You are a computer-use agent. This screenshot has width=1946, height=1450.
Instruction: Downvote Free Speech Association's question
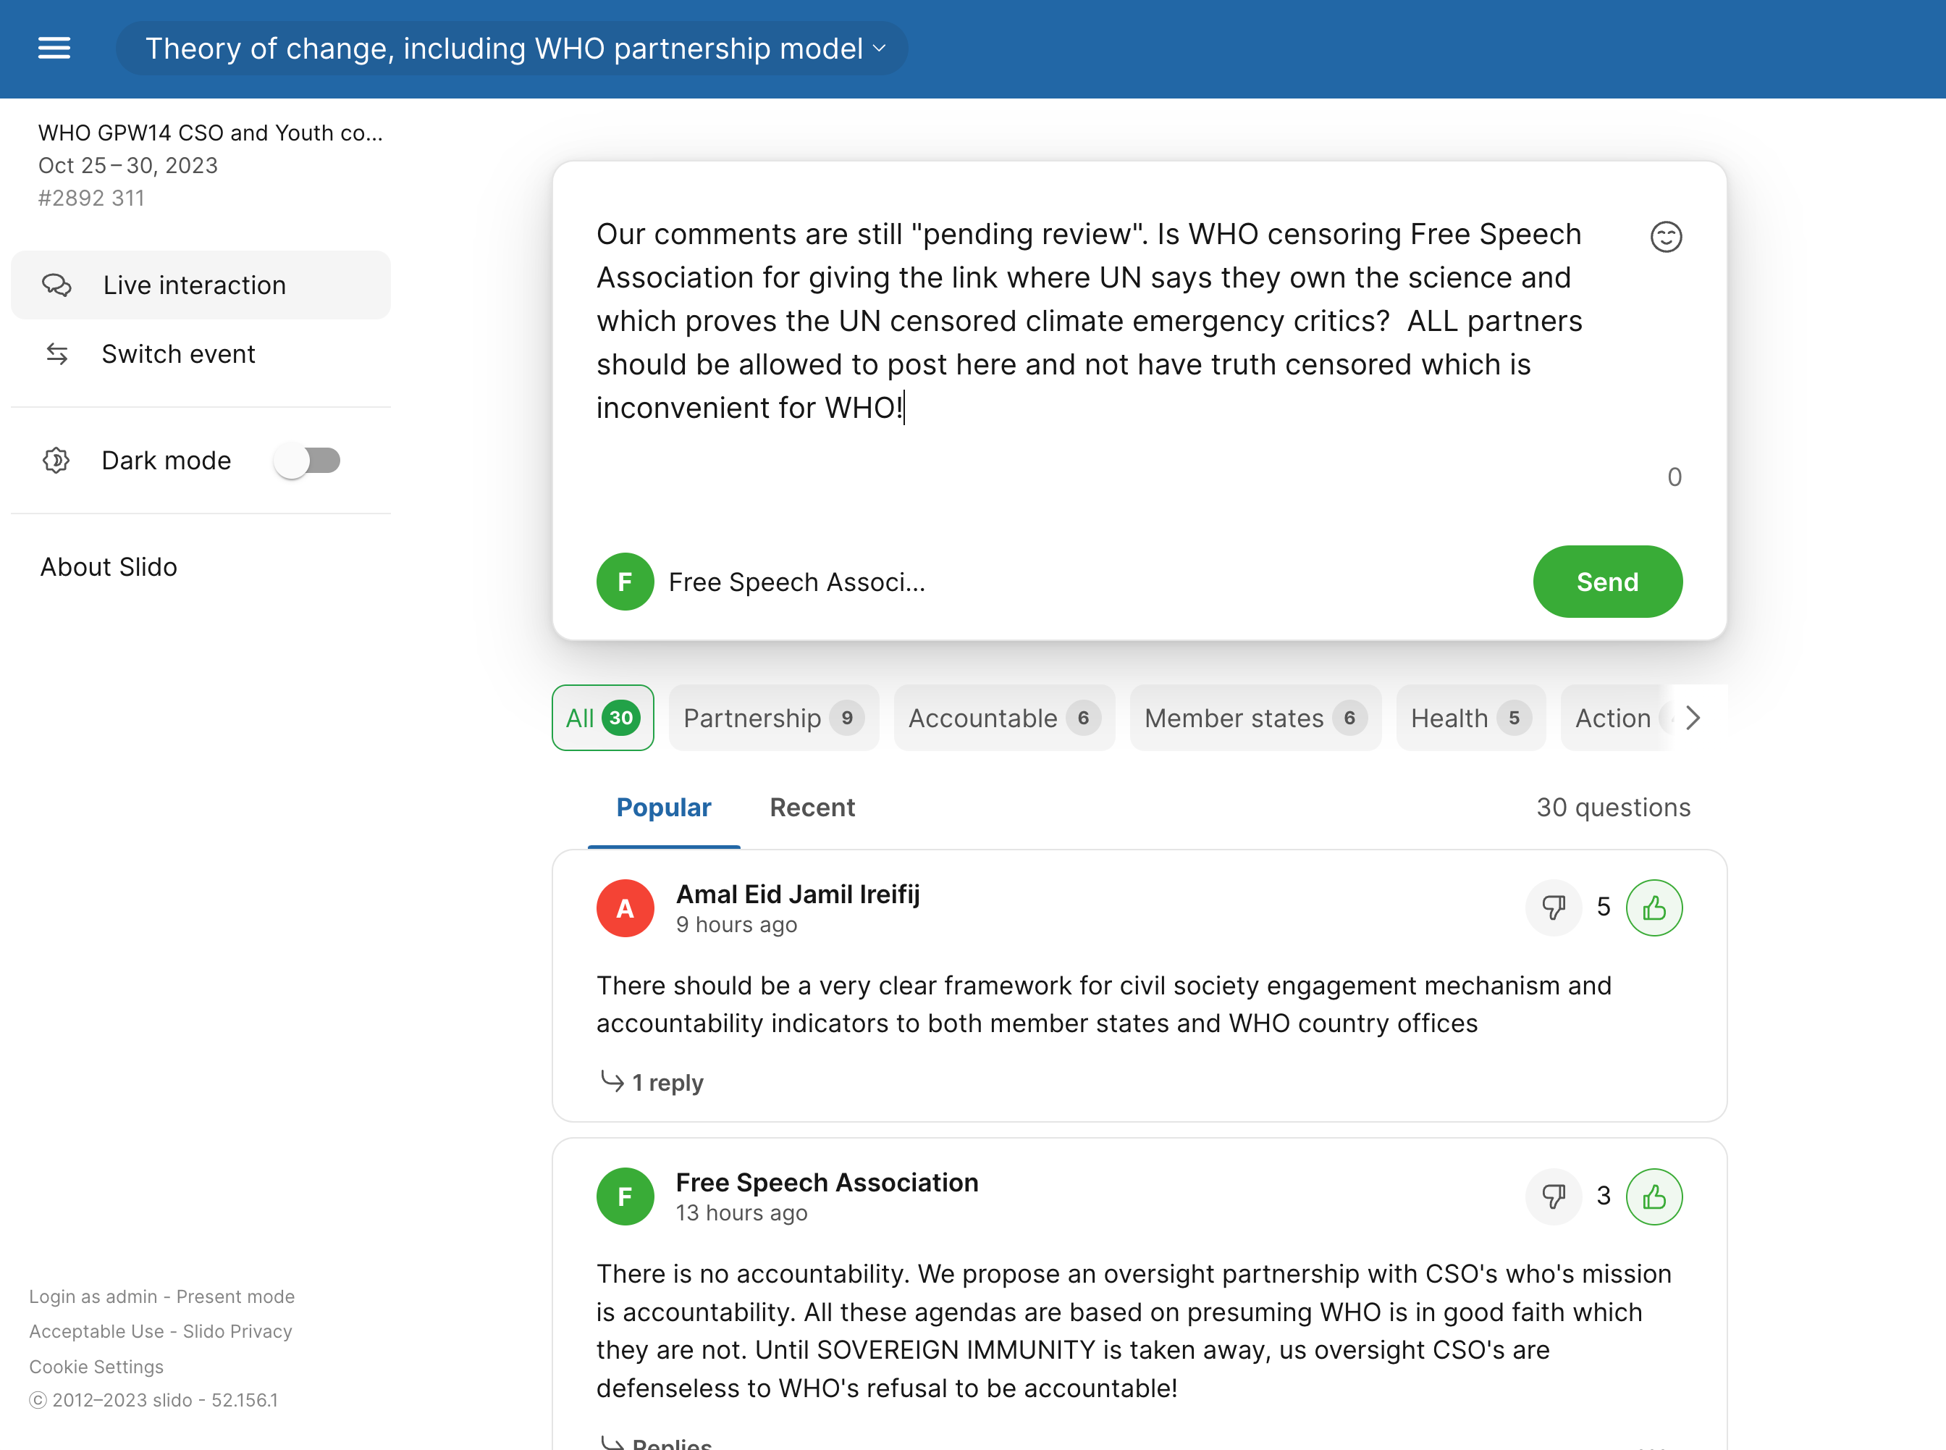1553,1197
